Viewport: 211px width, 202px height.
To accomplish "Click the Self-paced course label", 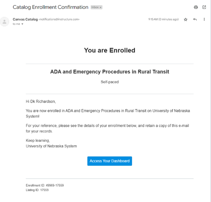I will [x=110, y=82].
